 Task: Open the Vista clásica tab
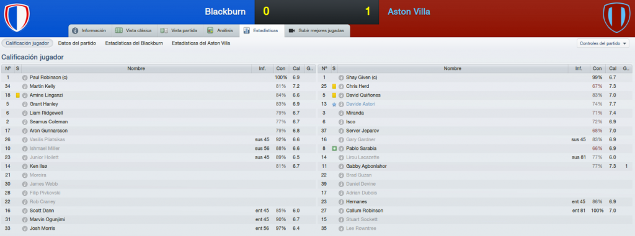point(133,30)
